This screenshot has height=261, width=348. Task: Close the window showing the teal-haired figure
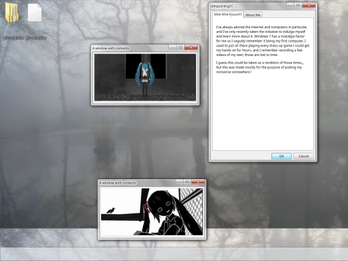pyautogui.click(x=191, y=48)
